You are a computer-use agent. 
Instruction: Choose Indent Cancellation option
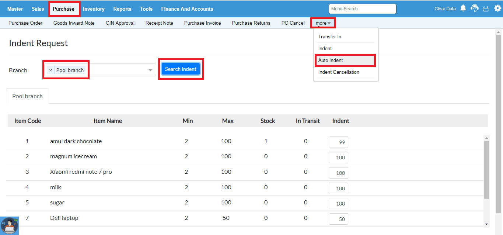(339, 72)
